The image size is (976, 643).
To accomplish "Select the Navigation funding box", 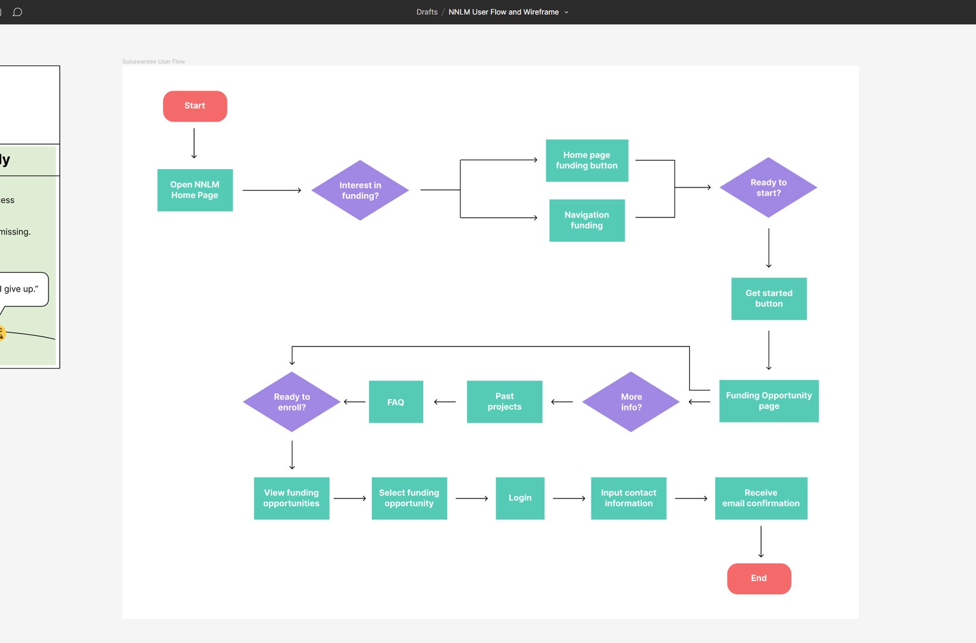I will [587, 220].
